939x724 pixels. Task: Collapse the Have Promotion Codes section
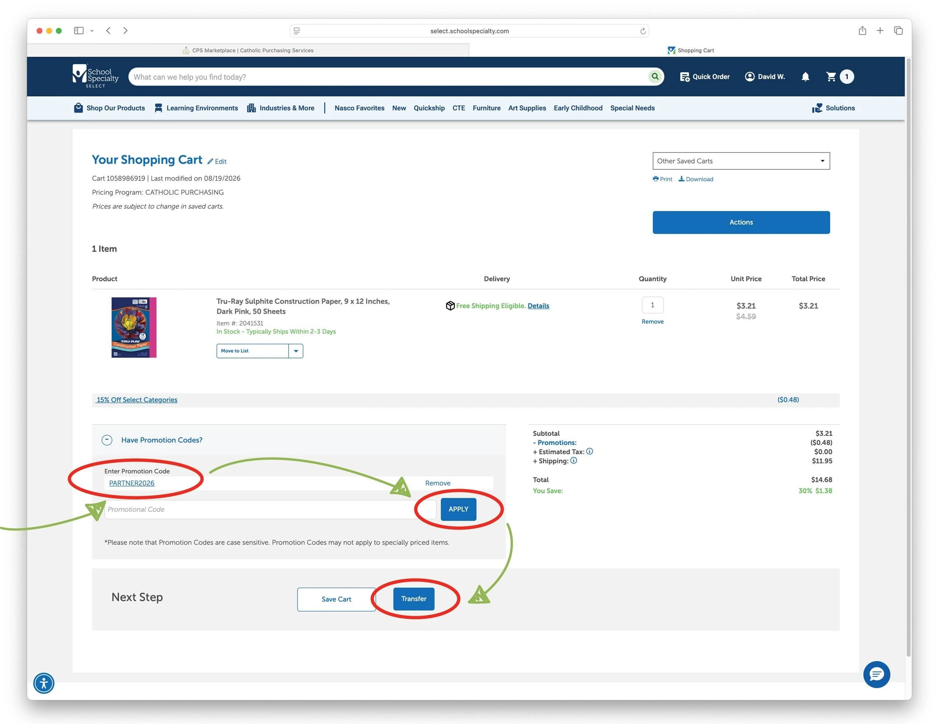point(107,440)
